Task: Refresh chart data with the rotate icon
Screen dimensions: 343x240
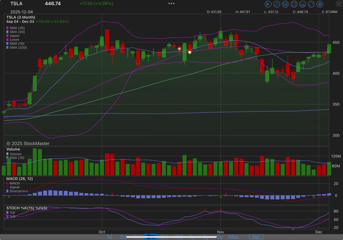Action: click(x=311, y=4)
